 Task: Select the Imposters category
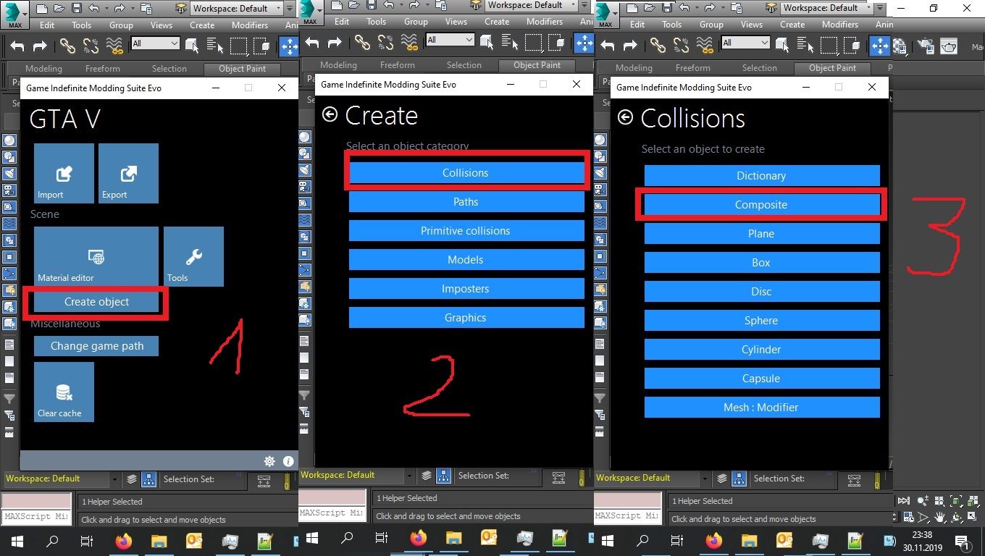coord(466,289)
